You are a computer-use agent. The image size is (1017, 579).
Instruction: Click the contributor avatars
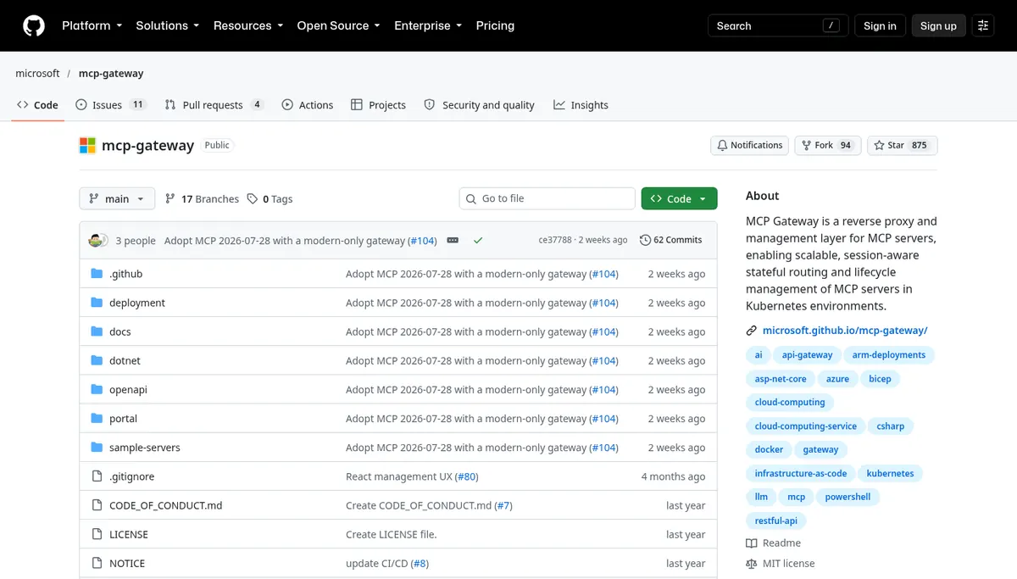98,240
